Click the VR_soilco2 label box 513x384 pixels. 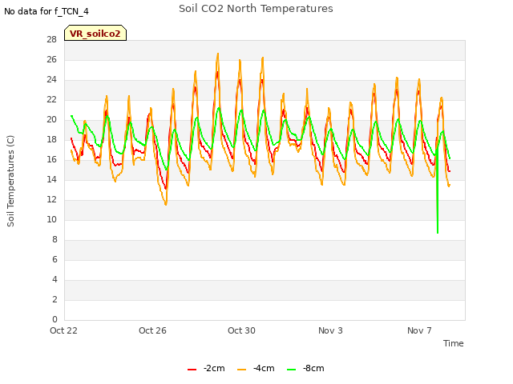pos(95,33)
